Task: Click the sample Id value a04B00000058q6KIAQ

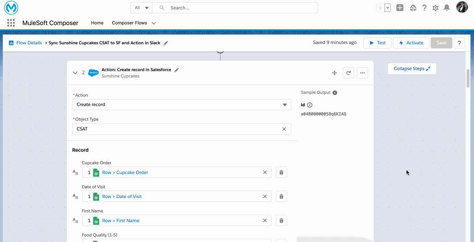Action: coord(324,114)
